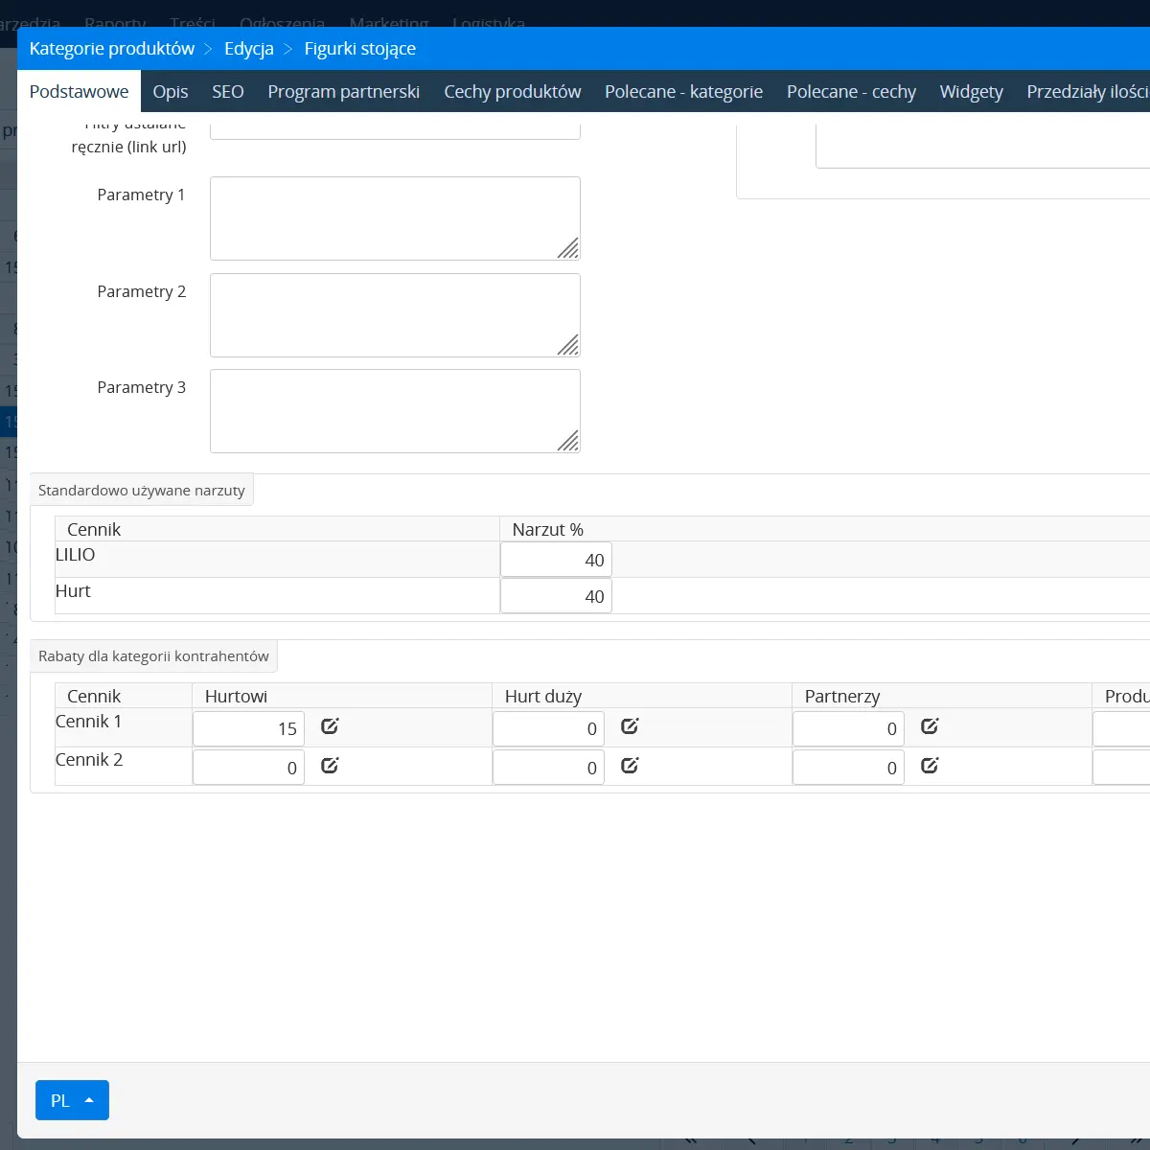Switch to the Podstawowe tab
This screenshot has width=1150, height=1150.
(x=79, y=92)
